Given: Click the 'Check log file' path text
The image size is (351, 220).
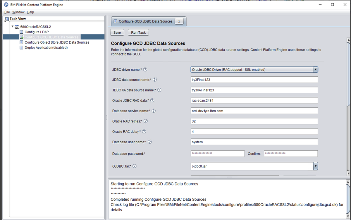Looking at the screenshot, I should point(228,207).
